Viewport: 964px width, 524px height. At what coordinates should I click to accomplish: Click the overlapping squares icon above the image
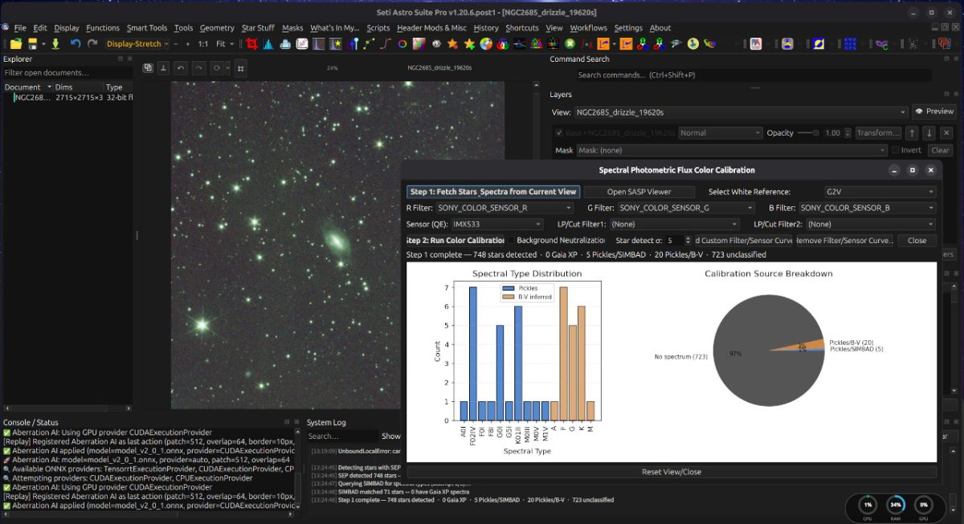(148, 68)
